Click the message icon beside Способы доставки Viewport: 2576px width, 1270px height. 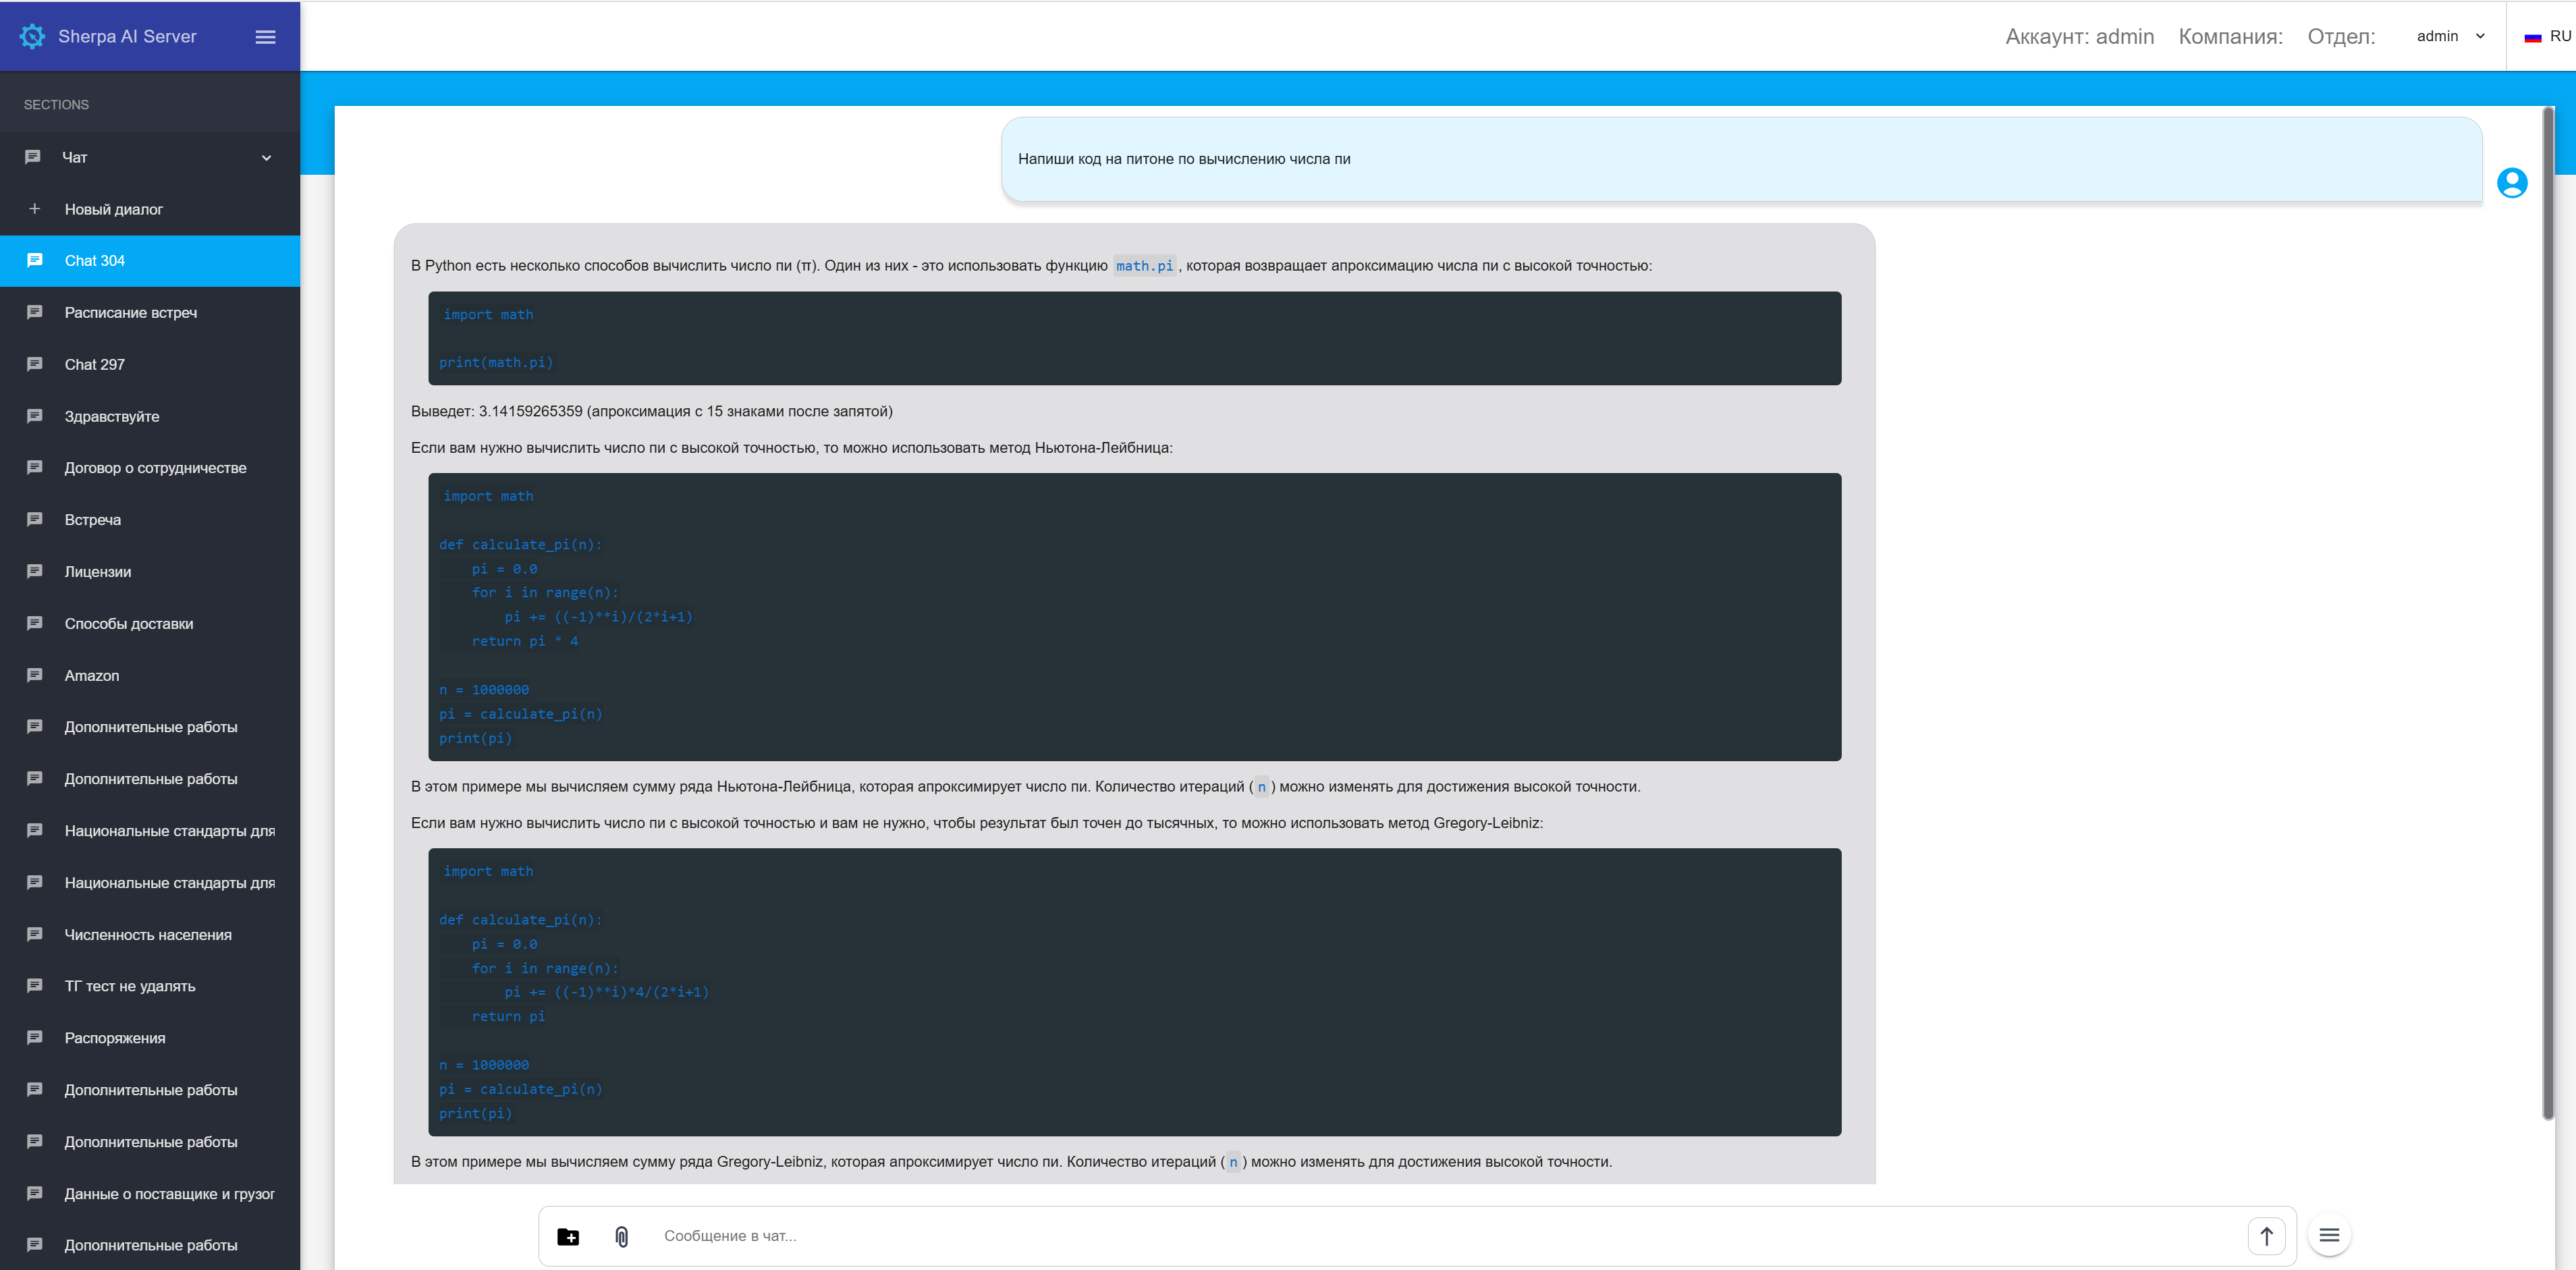point(34,623)
